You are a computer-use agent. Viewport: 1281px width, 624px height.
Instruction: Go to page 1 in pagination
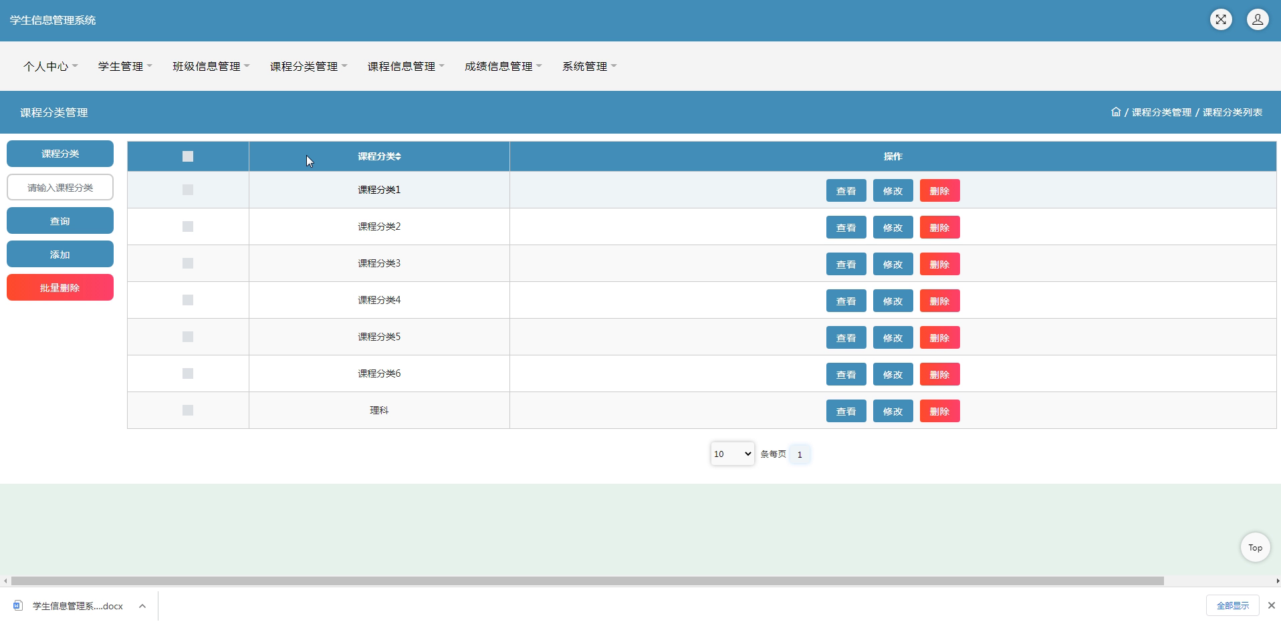point(800,454)
